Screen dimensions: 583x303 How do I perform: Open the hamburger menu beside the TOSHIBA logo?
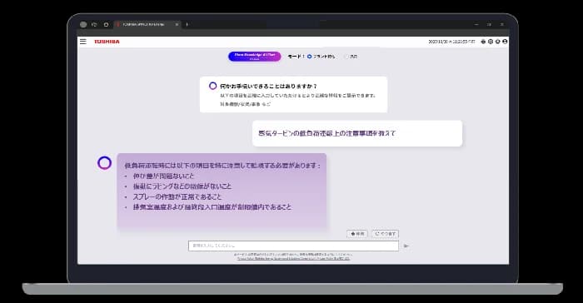(83, 42)
